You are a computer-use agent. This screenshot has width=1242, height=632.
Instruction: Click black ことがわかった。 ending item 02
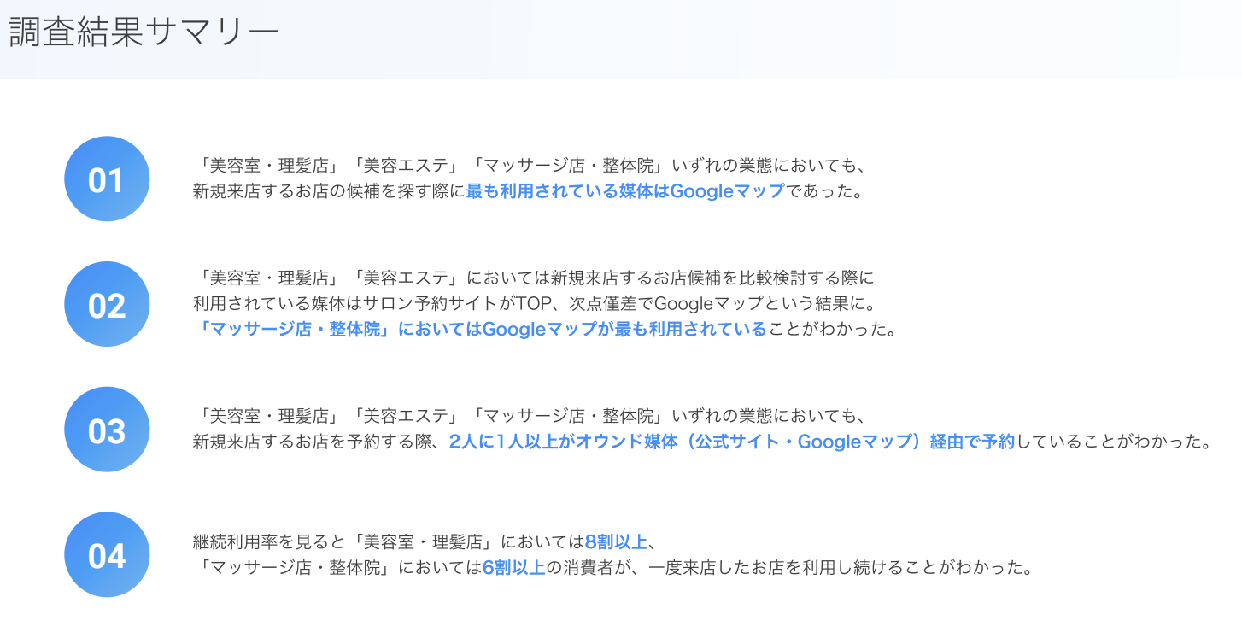point(834,329)
